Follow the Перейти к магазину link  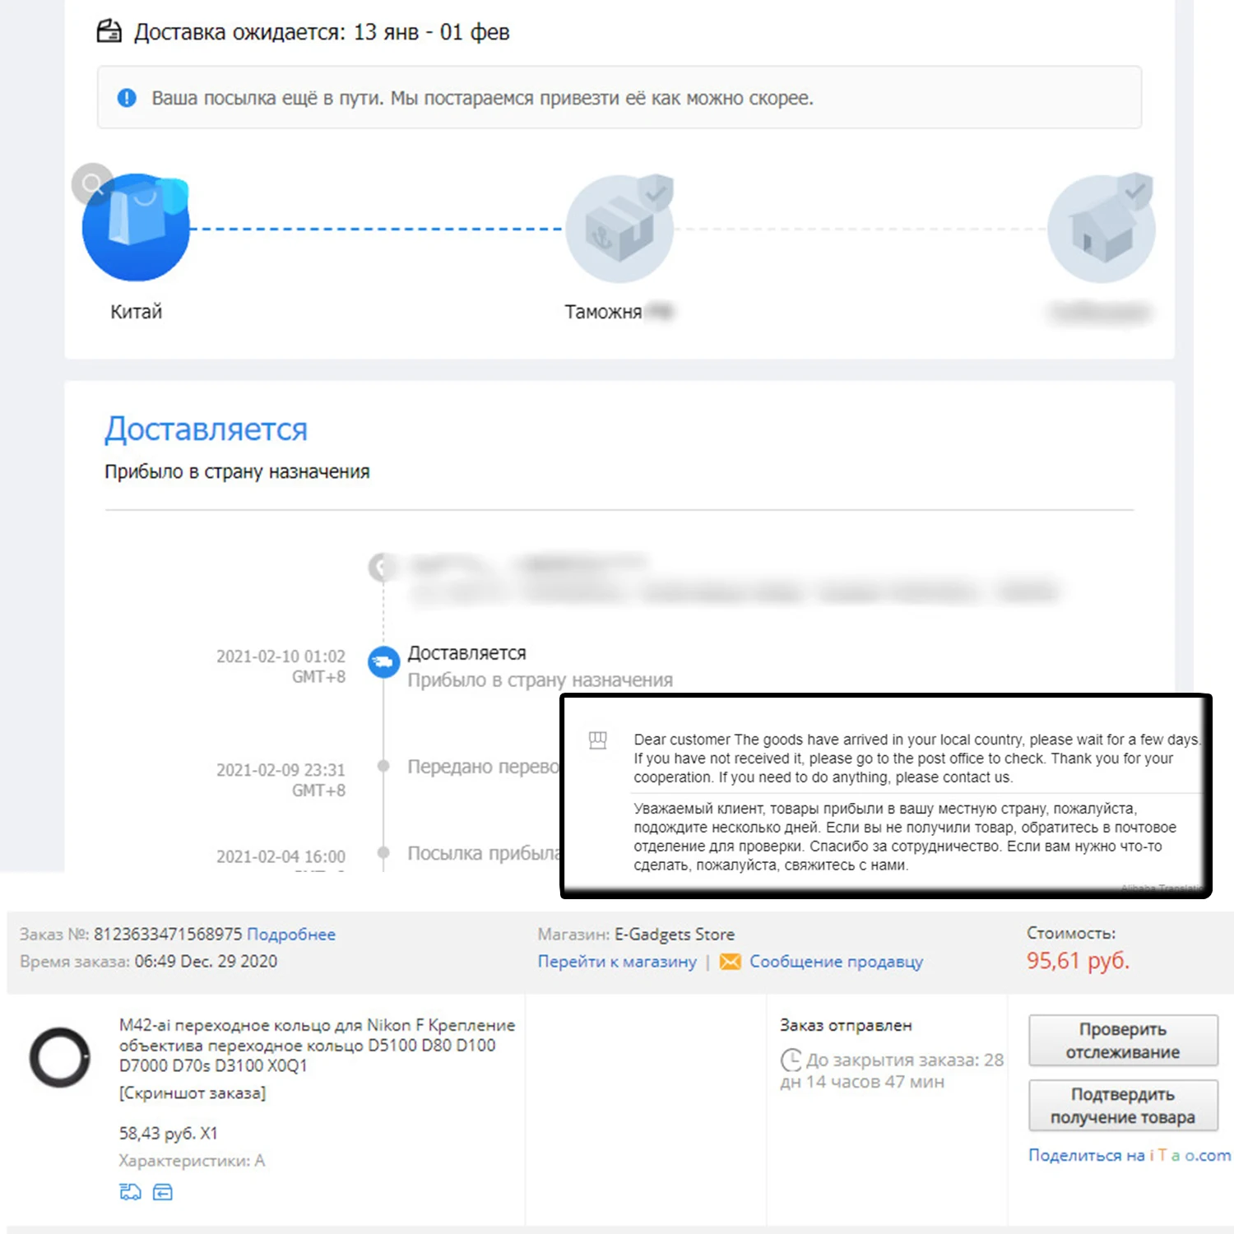tap(617, 962)
